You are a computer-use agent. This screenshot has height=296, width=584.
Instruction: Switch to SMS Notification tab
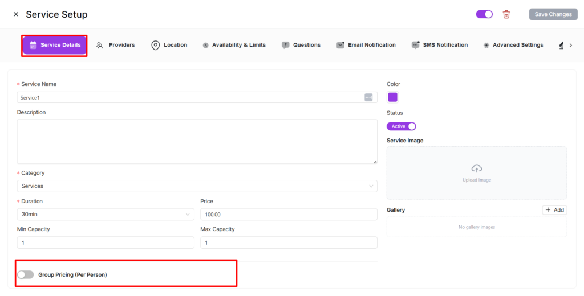click(x=440, y=45)
